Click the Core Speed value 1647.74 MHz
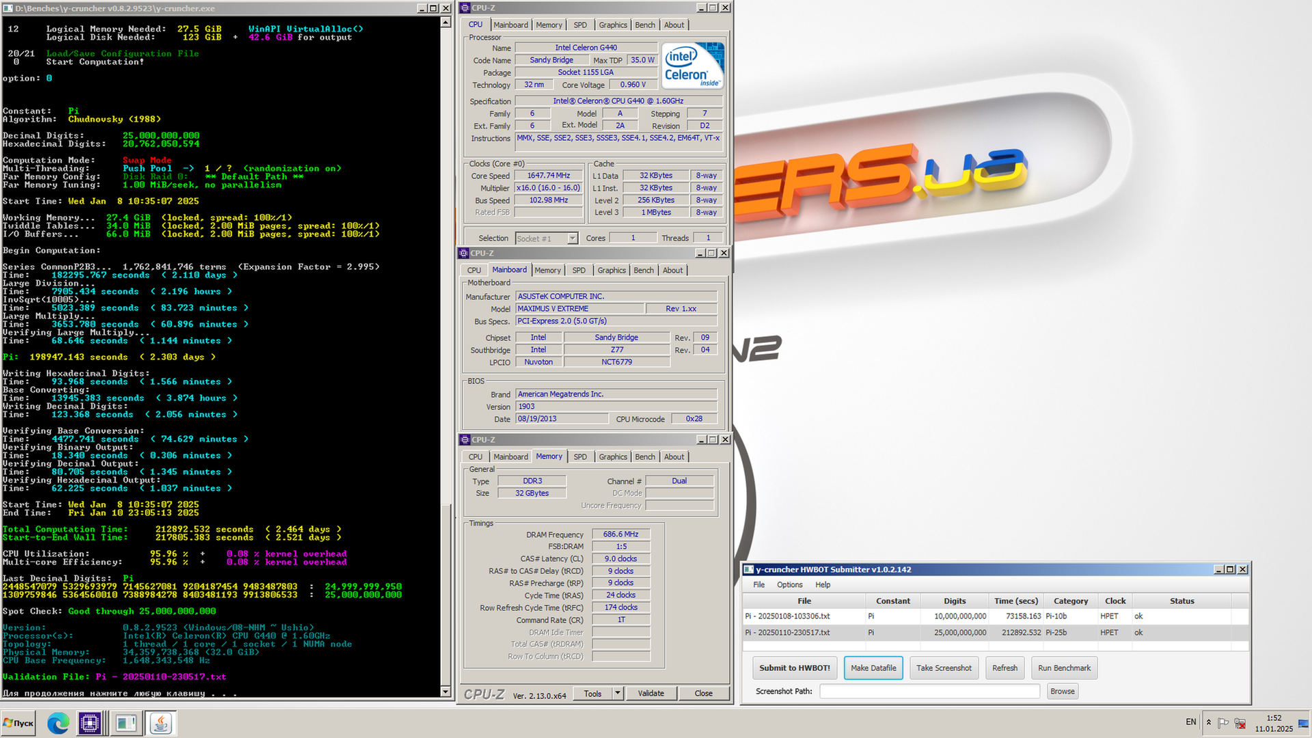 click(x=549, y=176)
